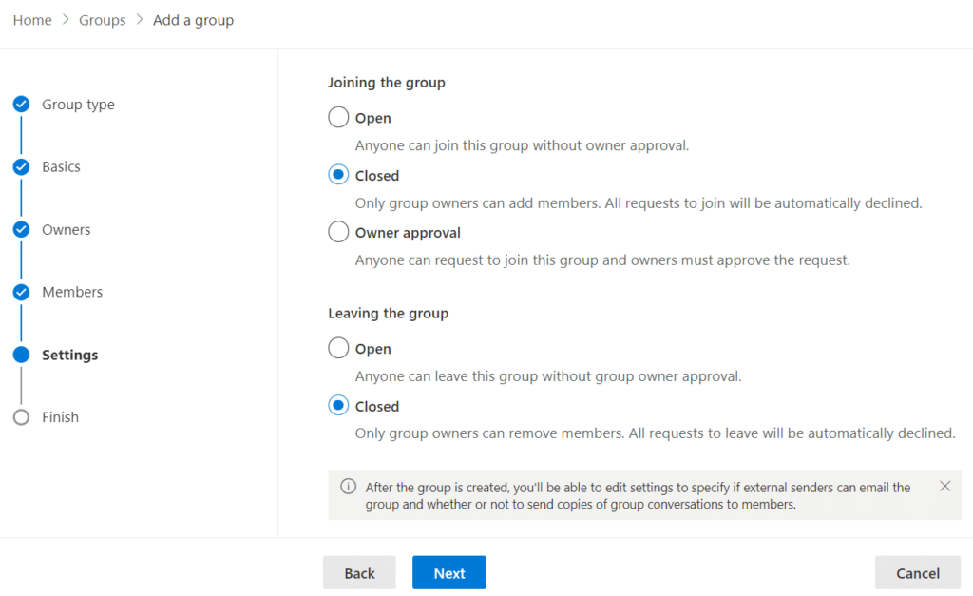Click the Next button
This screenshot has width=973, height=596.
point(448,573)
